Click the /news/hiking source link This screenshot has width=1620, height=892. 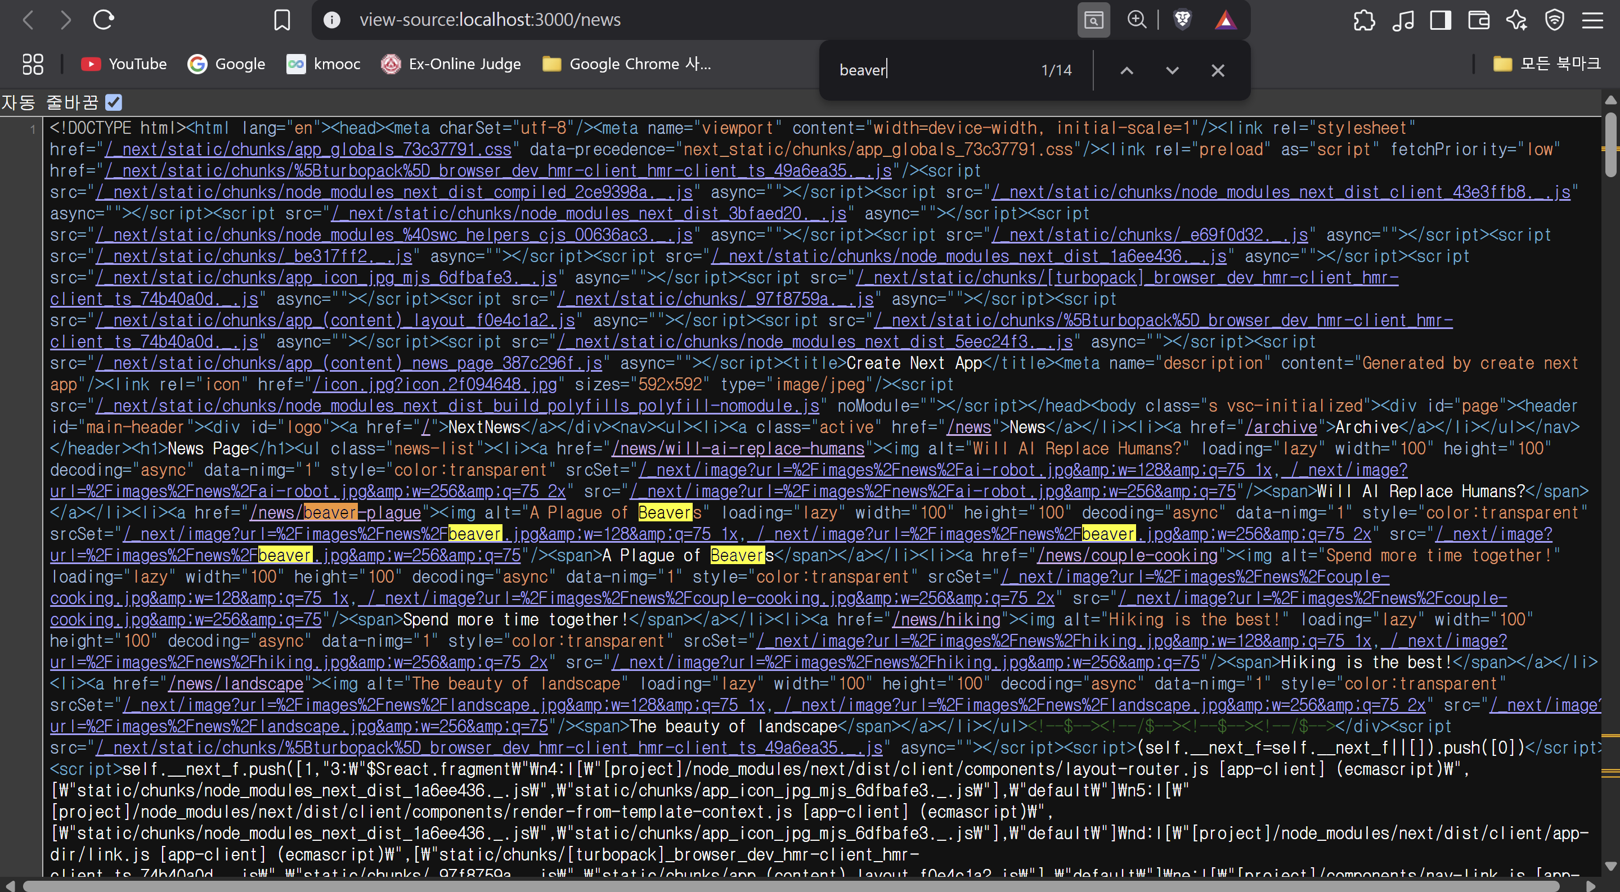[x=946, y=620]
